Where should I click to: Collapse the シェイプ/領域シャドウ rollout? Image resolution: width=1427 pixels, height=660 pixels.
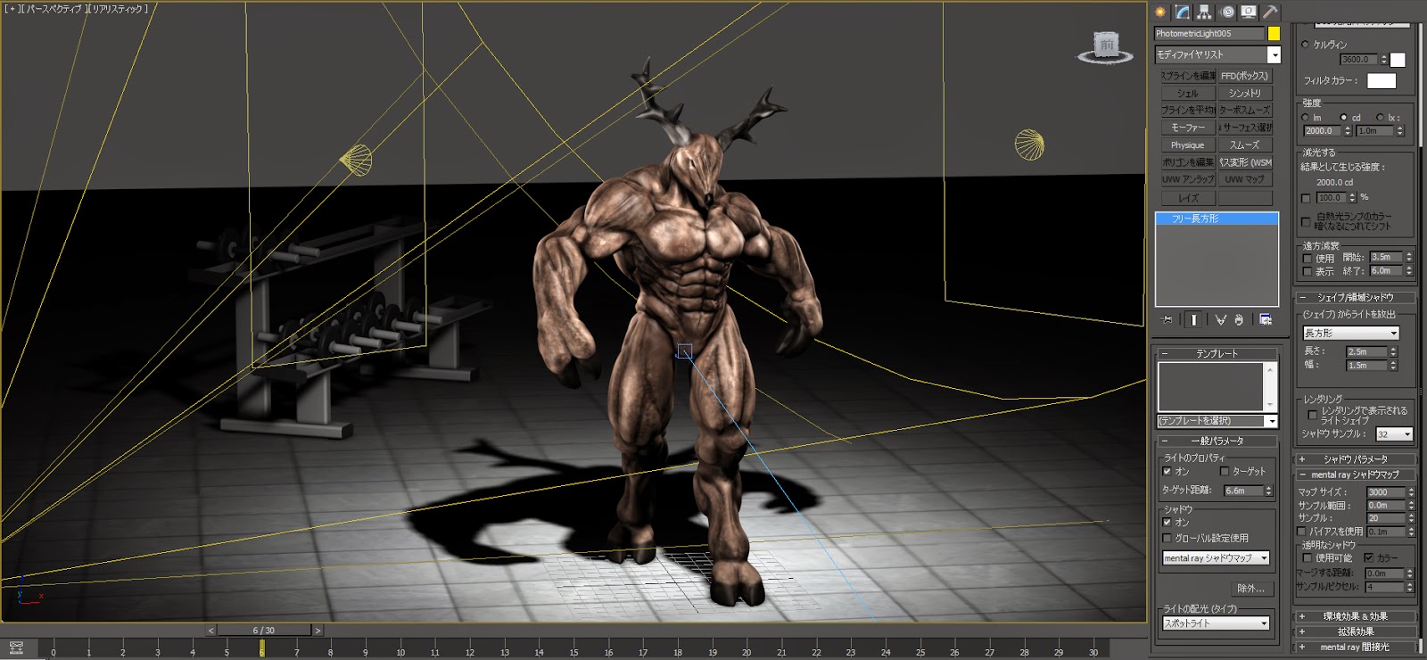pos(1355,297)
